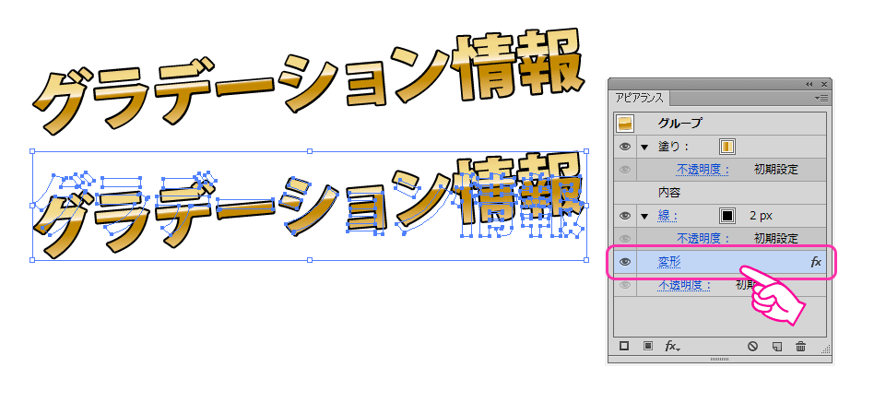Collapse the 塗り fill disclosure triangle
Viewport: 874px width, 403px height.
(644, 147)
